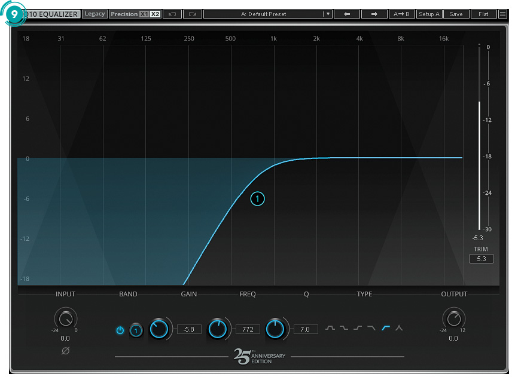This screenshot has height=383, width=518.
Task: Invert the input phase
Action: pos(65,351)
